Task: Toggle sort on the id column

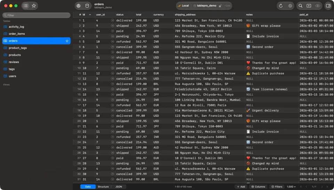Action: click(88, 15)
